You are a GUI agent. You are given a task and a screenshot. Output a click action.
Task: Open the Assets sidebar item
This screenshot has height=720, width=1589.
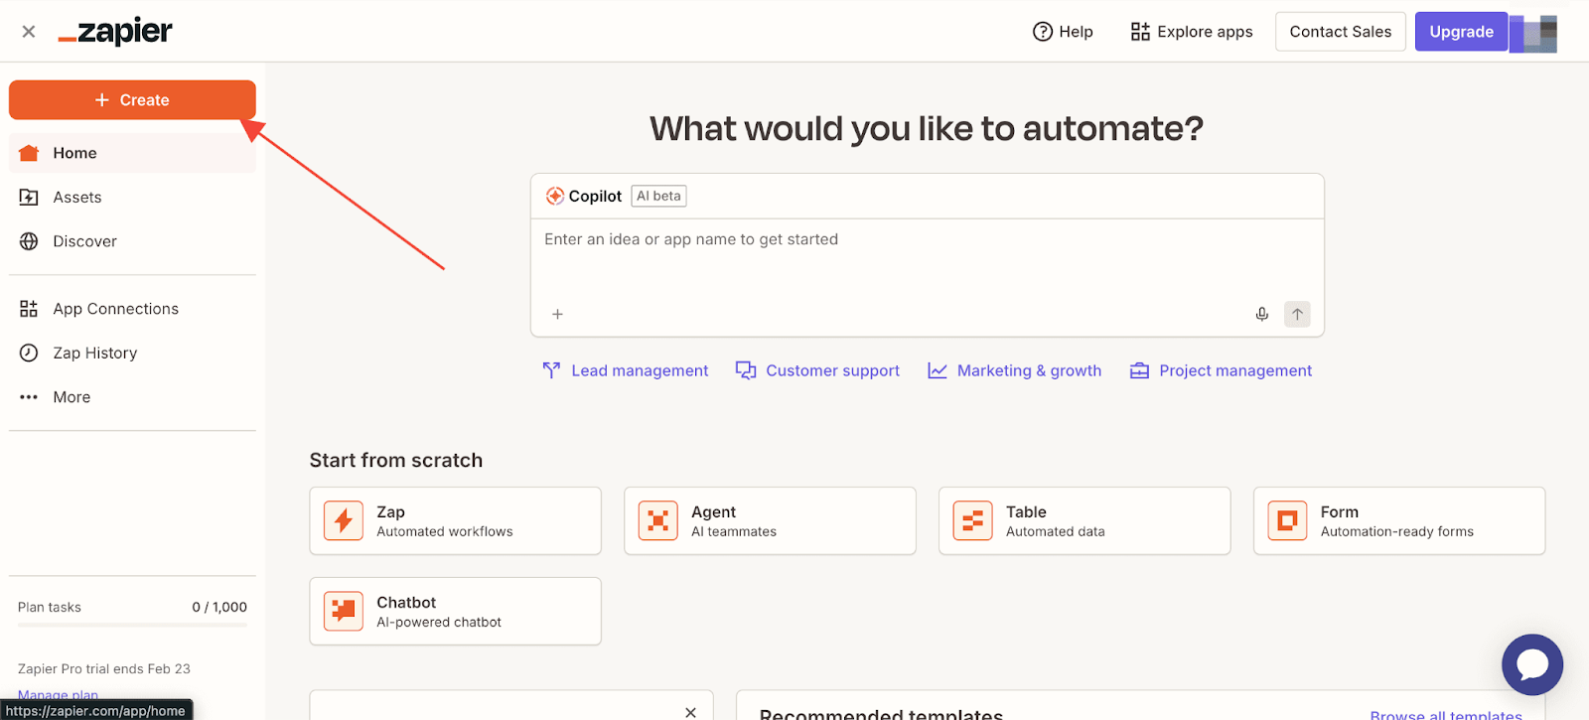(77, 198)
